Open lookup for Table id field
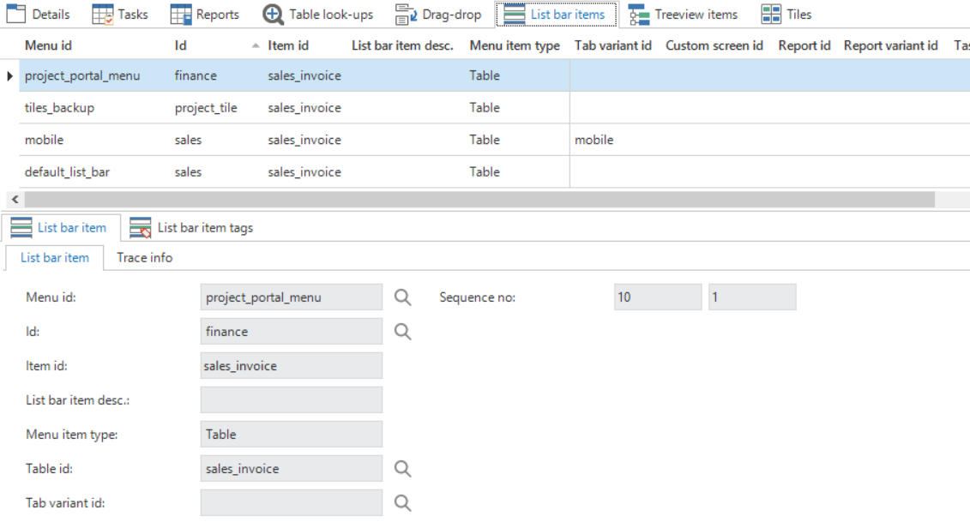 pyautogui.click(x=402, y=469)
